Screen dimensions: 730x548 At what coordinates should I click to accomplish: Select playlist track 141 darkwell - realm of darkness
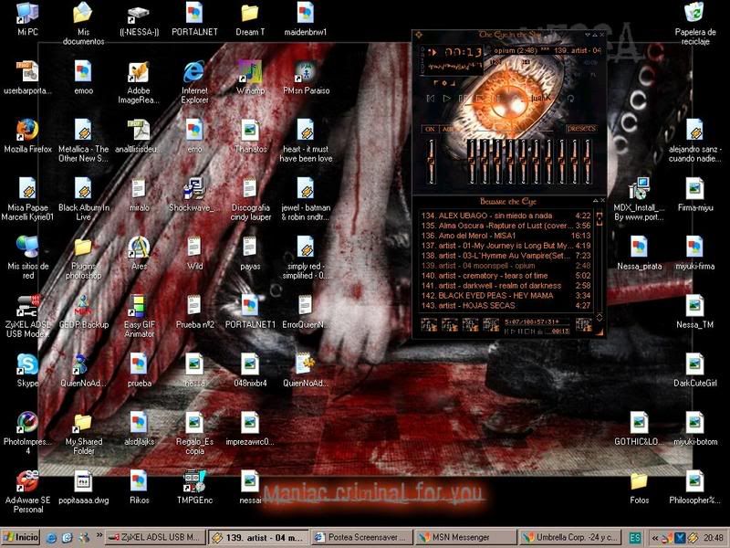(x=506, y=286)
